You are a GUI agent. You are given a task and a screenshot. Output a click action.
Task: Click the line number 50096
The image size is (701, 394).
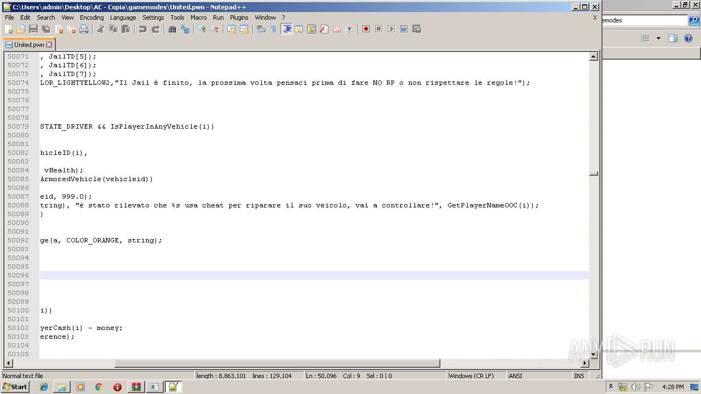[x=18, y=275]
